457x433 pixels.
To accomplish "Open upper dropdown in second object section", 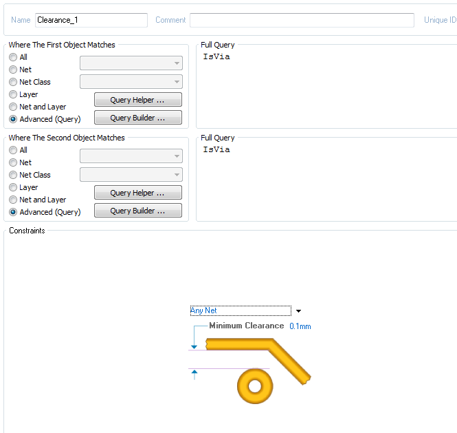I will coord(131,156).
